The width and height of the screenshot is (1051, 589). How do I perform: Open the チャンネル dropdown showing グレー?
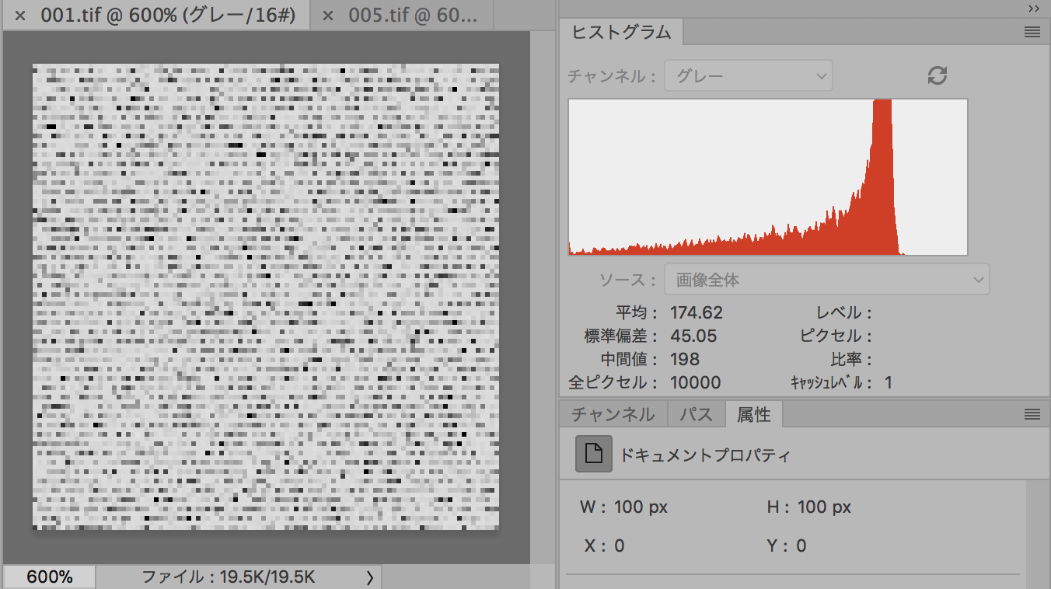748,75
